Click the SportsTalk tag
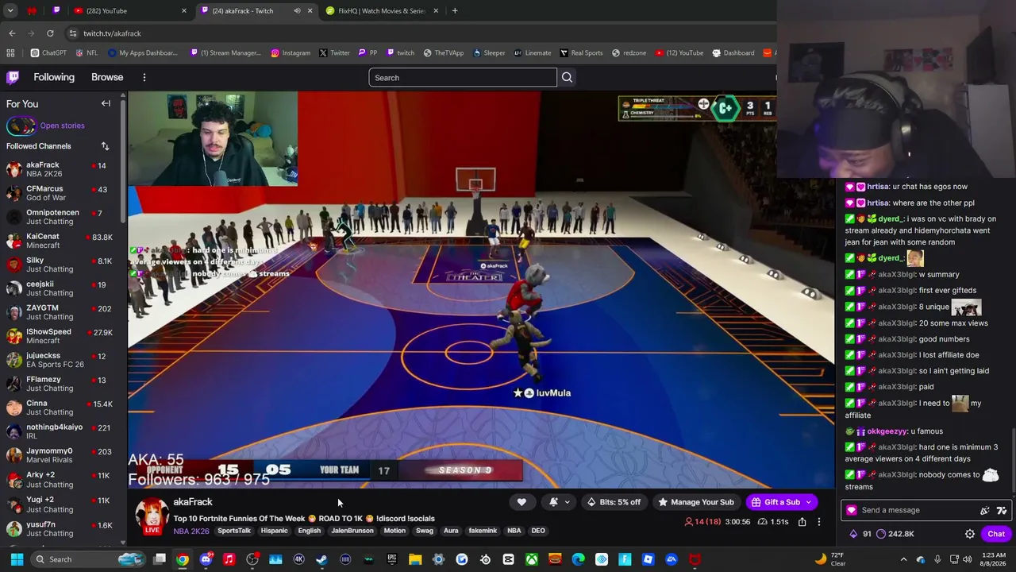1016x572 pixels. pyautogui.click(x=234, y=531)
